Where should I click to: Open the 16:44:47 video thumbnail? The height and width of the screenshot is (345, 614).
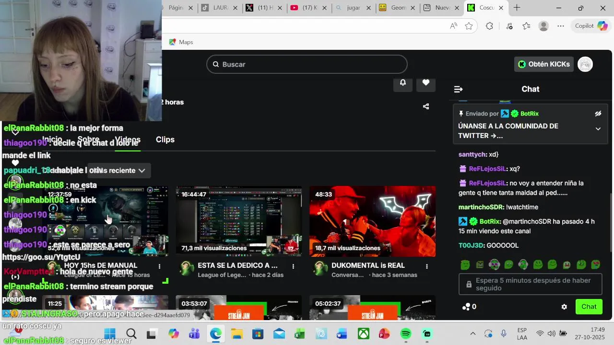[239, 221]
